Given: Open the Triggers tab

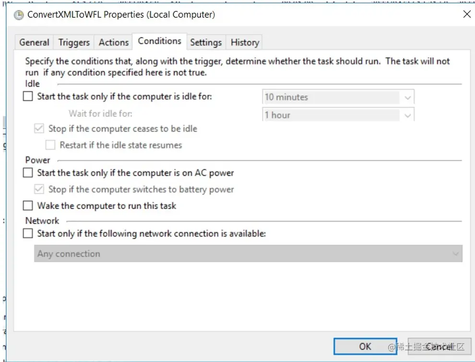Looking at the screenshot, I should click(x=74, y=42).
